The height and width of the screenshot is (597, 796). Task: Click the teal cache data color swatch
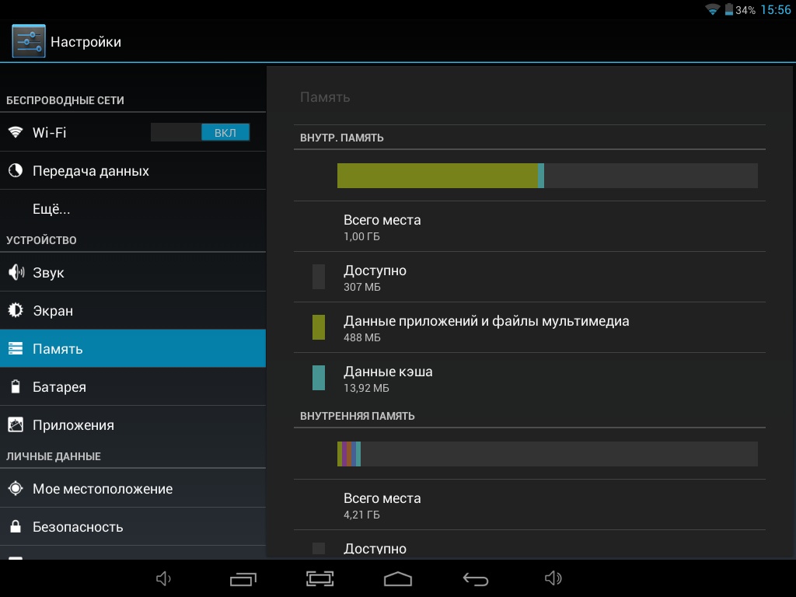319,378
